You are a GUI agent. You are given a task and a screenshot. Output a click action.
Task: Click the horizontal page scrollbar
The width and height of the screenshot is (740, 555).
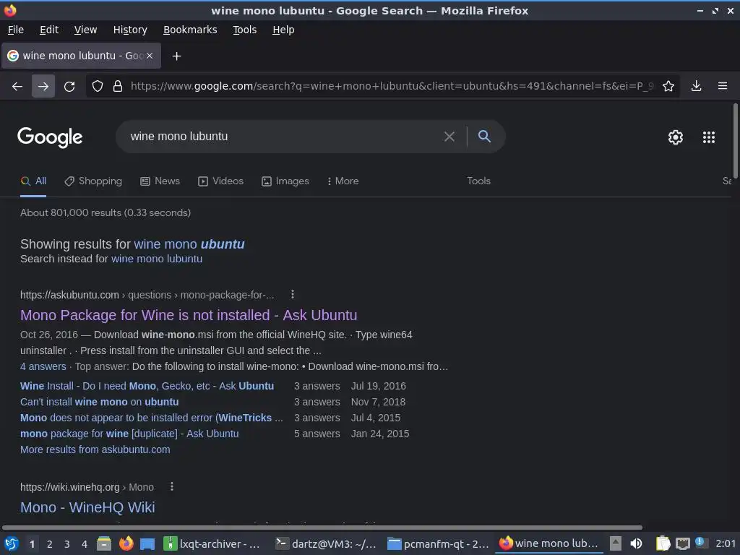(x=322, y=527)
